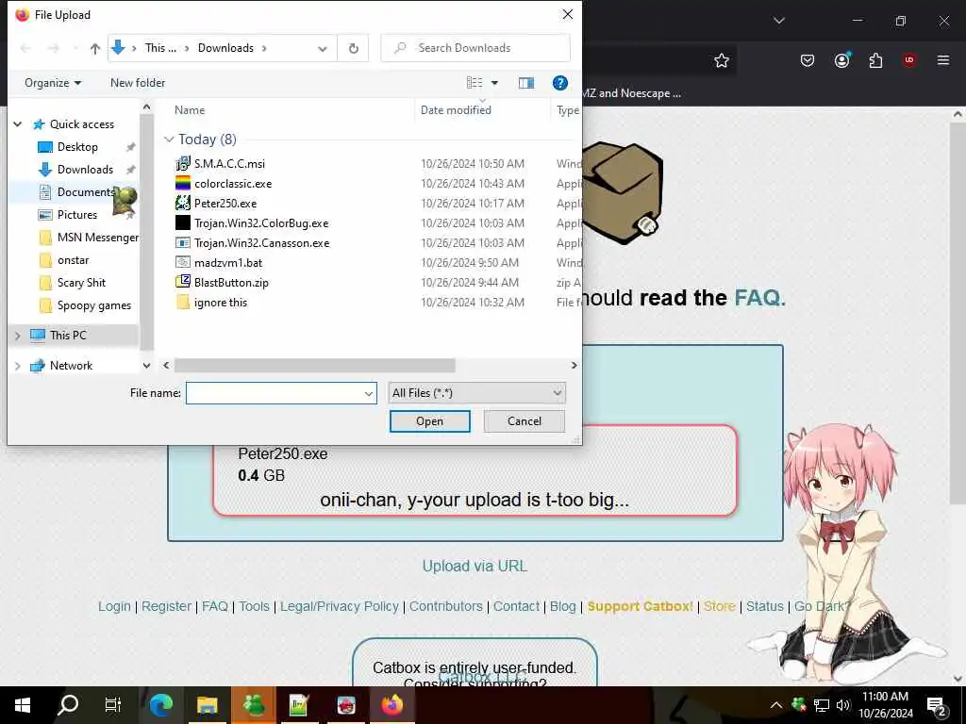This screenshot has height=724, width=966.
Task: Sort files by Name column header
Action: (x=189, y=110)
